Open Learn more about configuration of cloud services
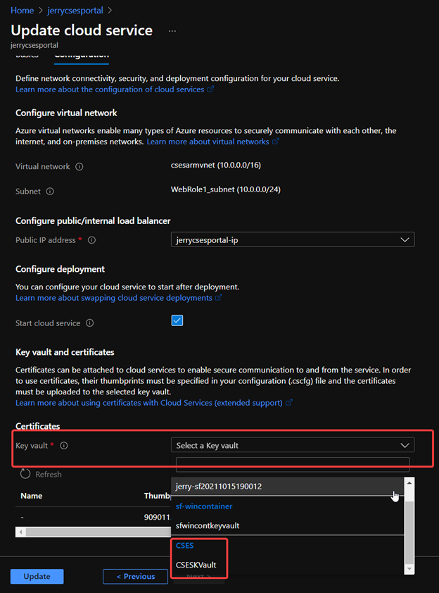 pyautogui.click(x=110, y=89)
